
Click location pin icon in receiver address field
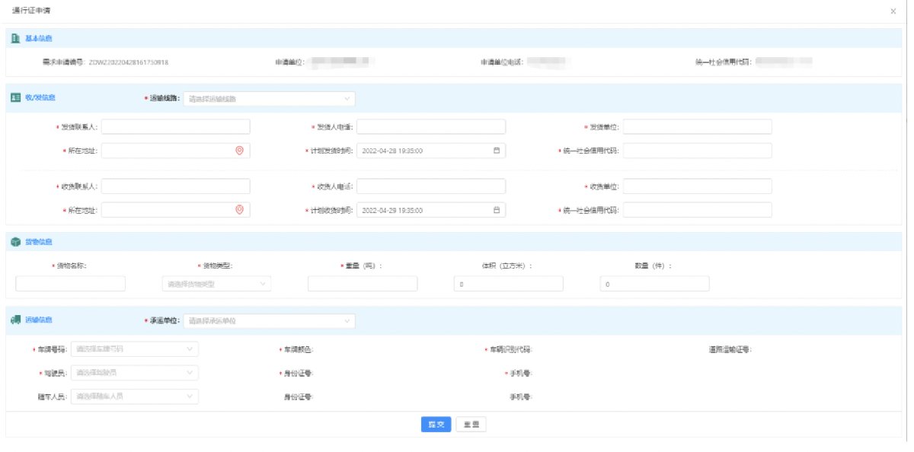239,210
